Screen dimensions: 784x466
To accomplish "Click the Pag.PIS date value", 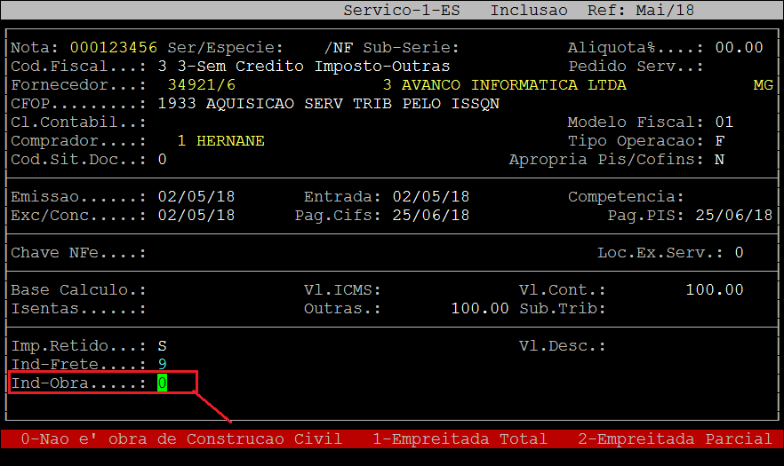I will [733, 216].
